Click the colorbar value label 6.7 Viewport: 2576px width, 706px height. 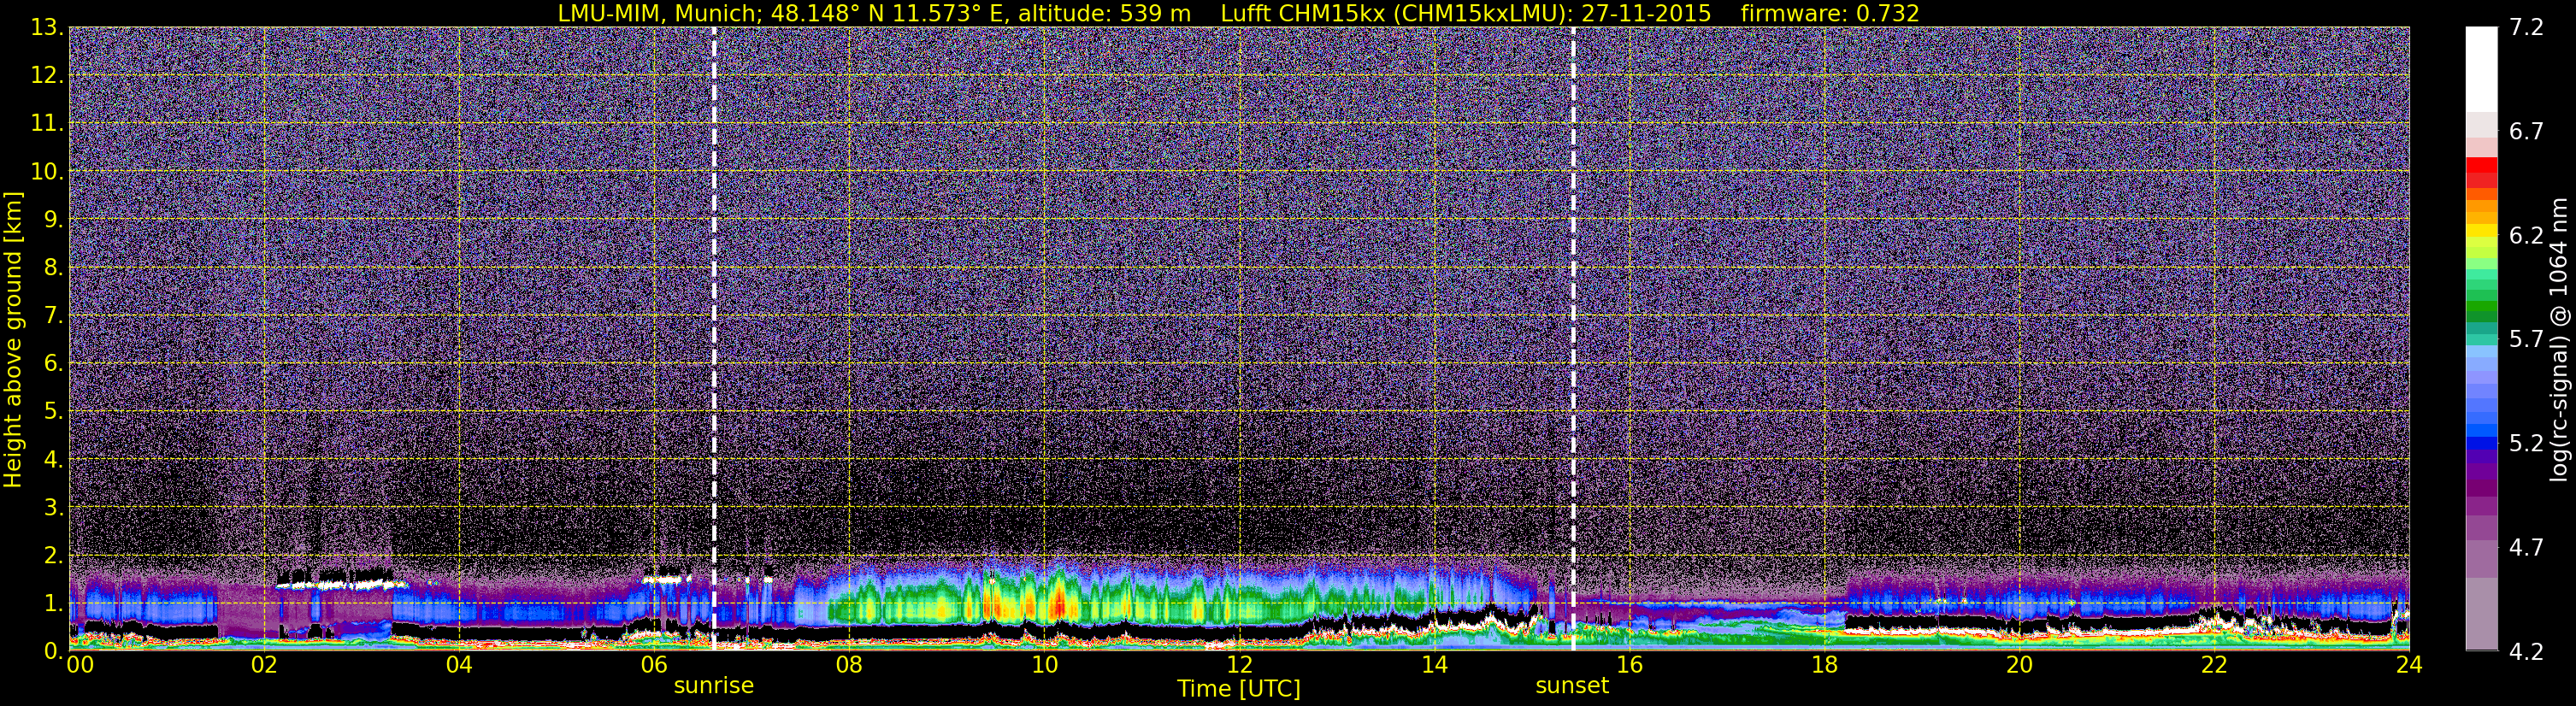click(x=2527, y=132)
